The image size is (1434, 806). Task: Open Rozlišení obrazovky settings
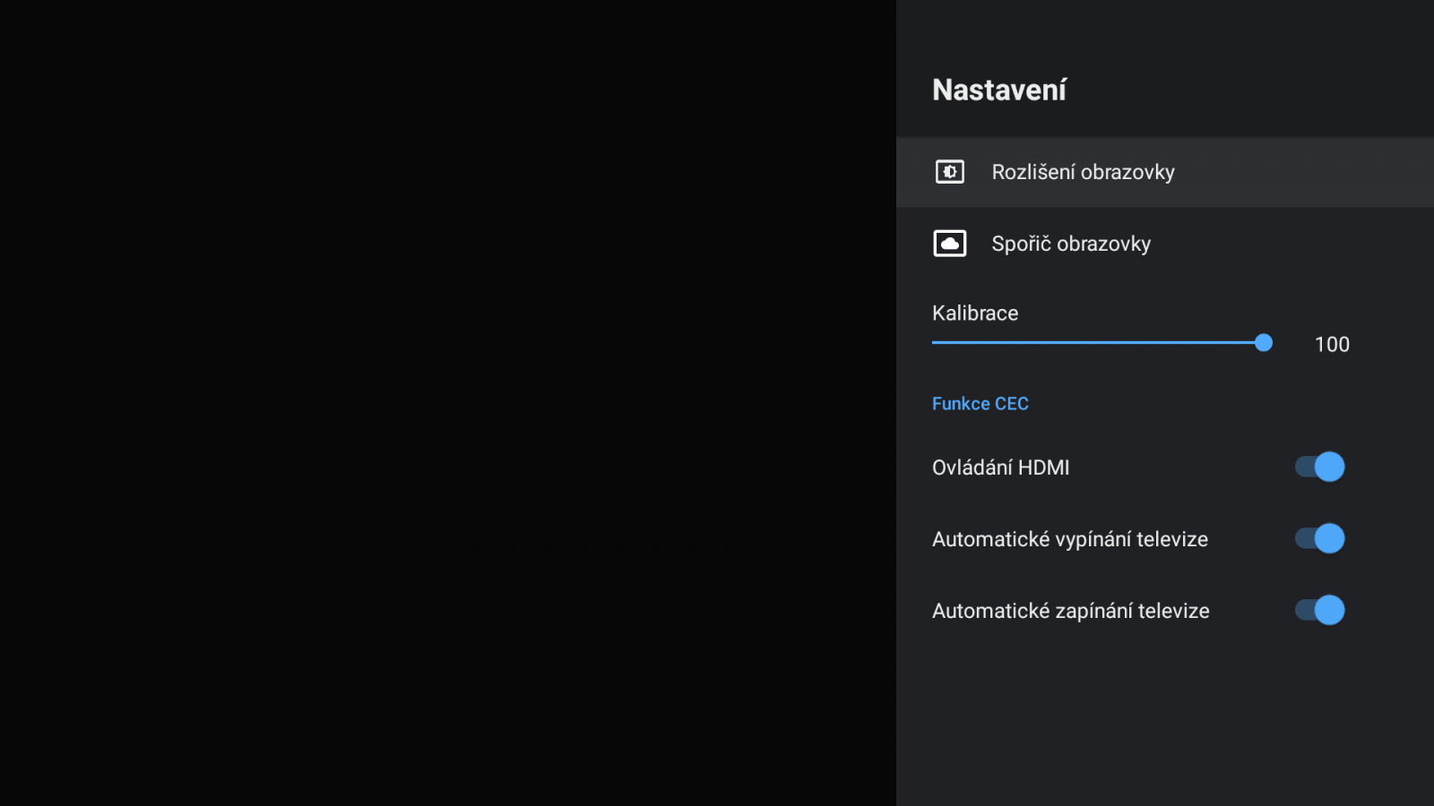click(x=1084, y=172)
